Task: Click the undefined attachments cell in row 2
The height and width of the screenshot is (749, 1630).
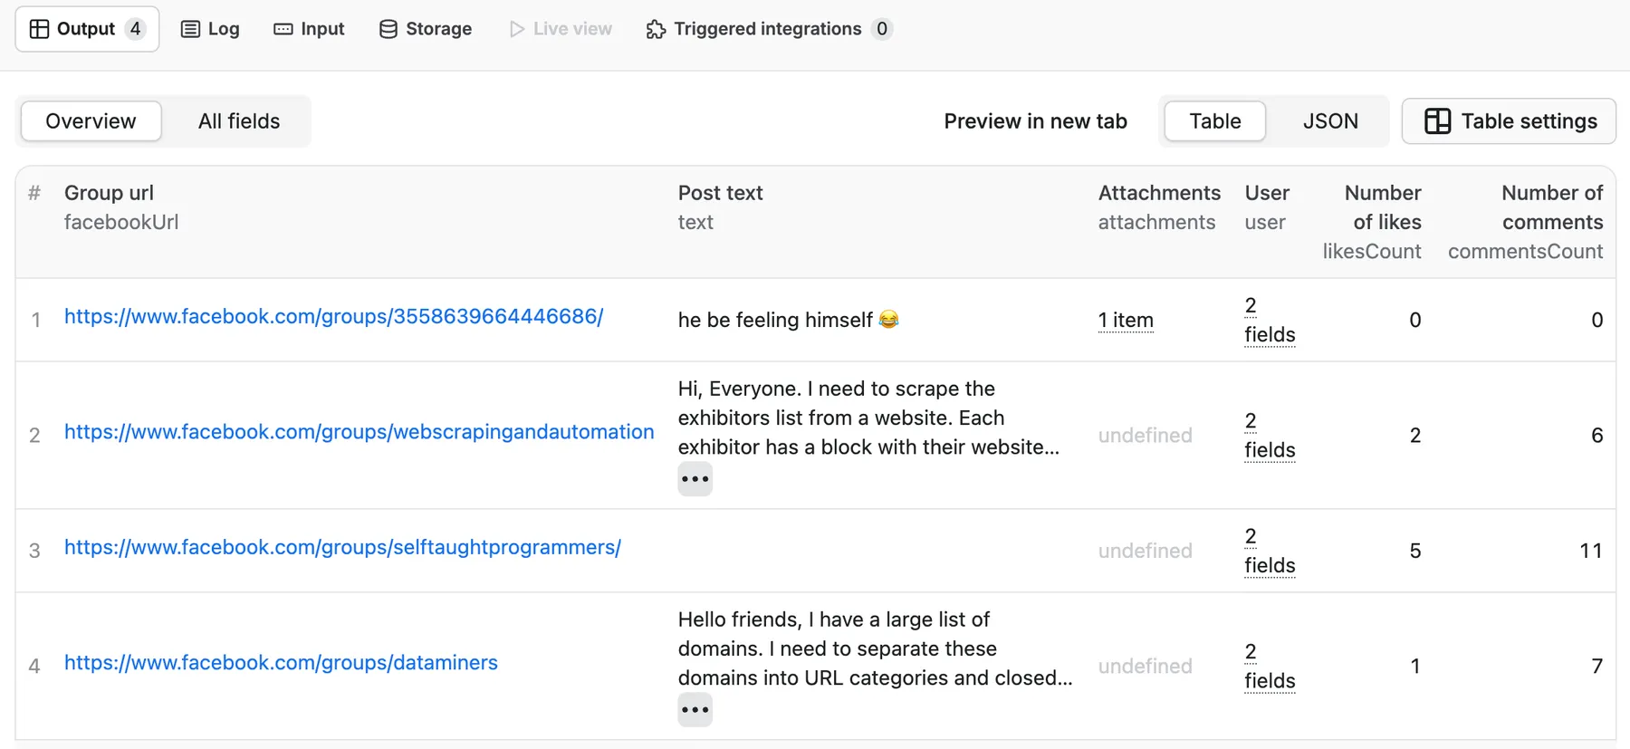Action: click(x=1145, y=436)
